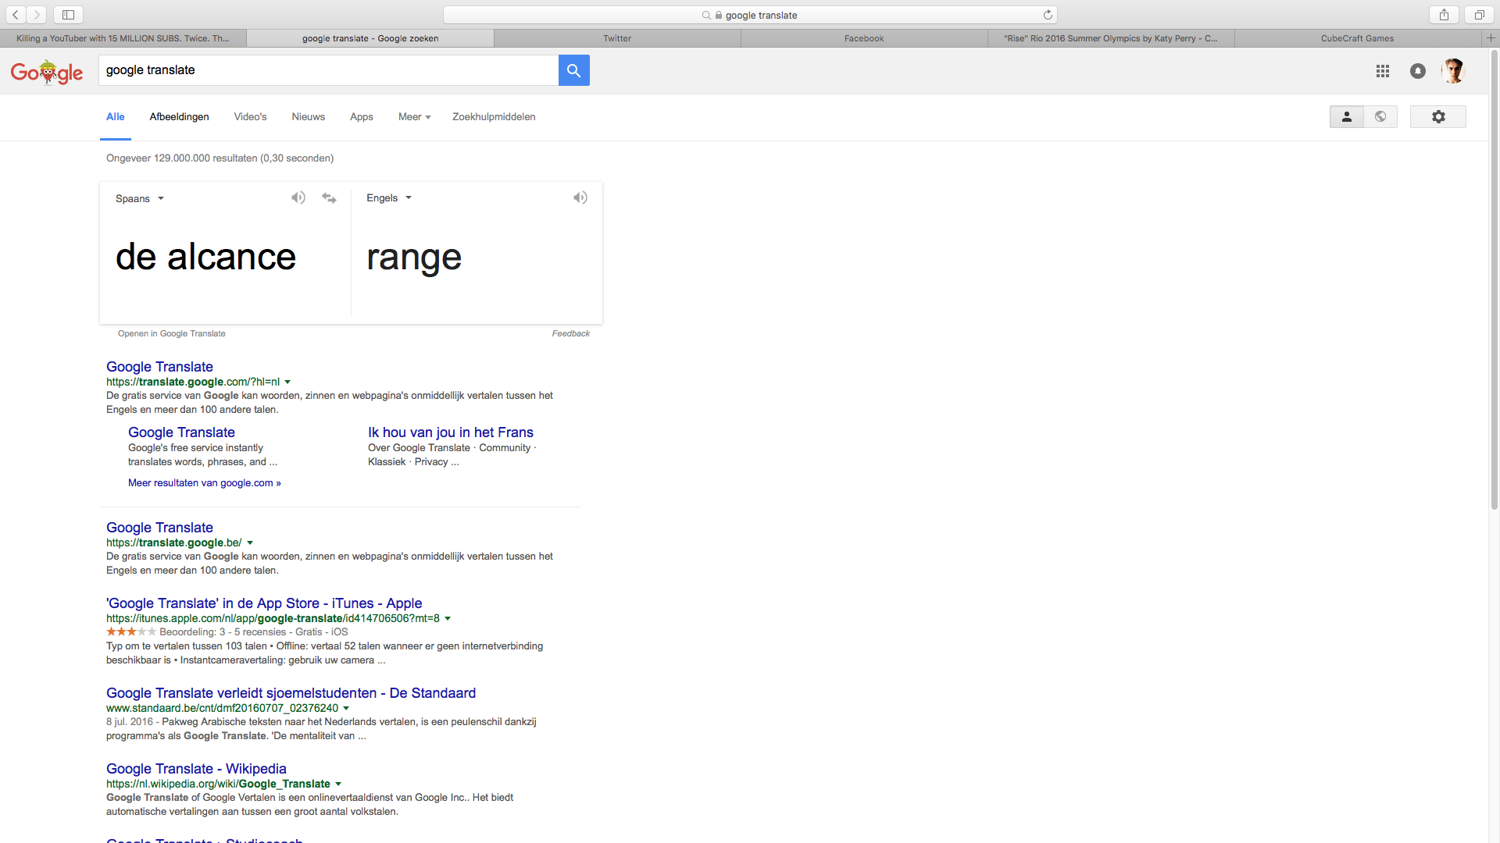This screenshot has width=1500, height=843.
Task: Switch to the CubeCraft Games browser tab
Action: (x=1357, y=38)
